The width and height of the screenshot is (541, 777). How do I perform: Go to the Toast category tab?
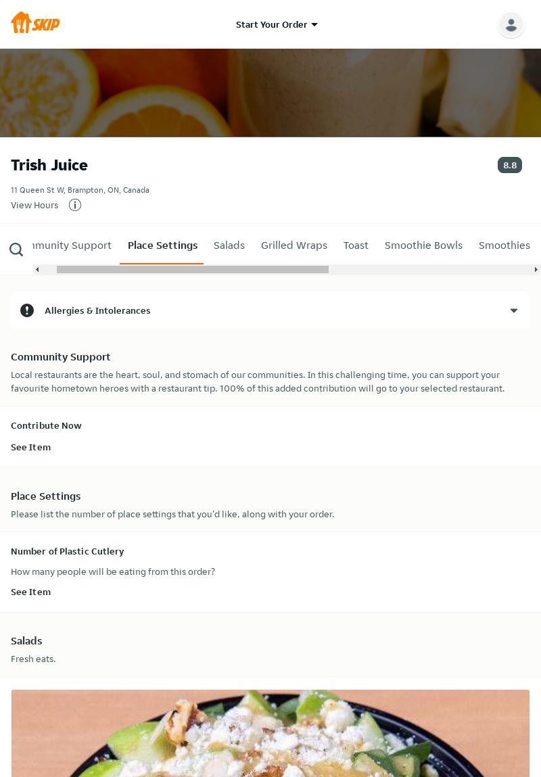(356, 245)
